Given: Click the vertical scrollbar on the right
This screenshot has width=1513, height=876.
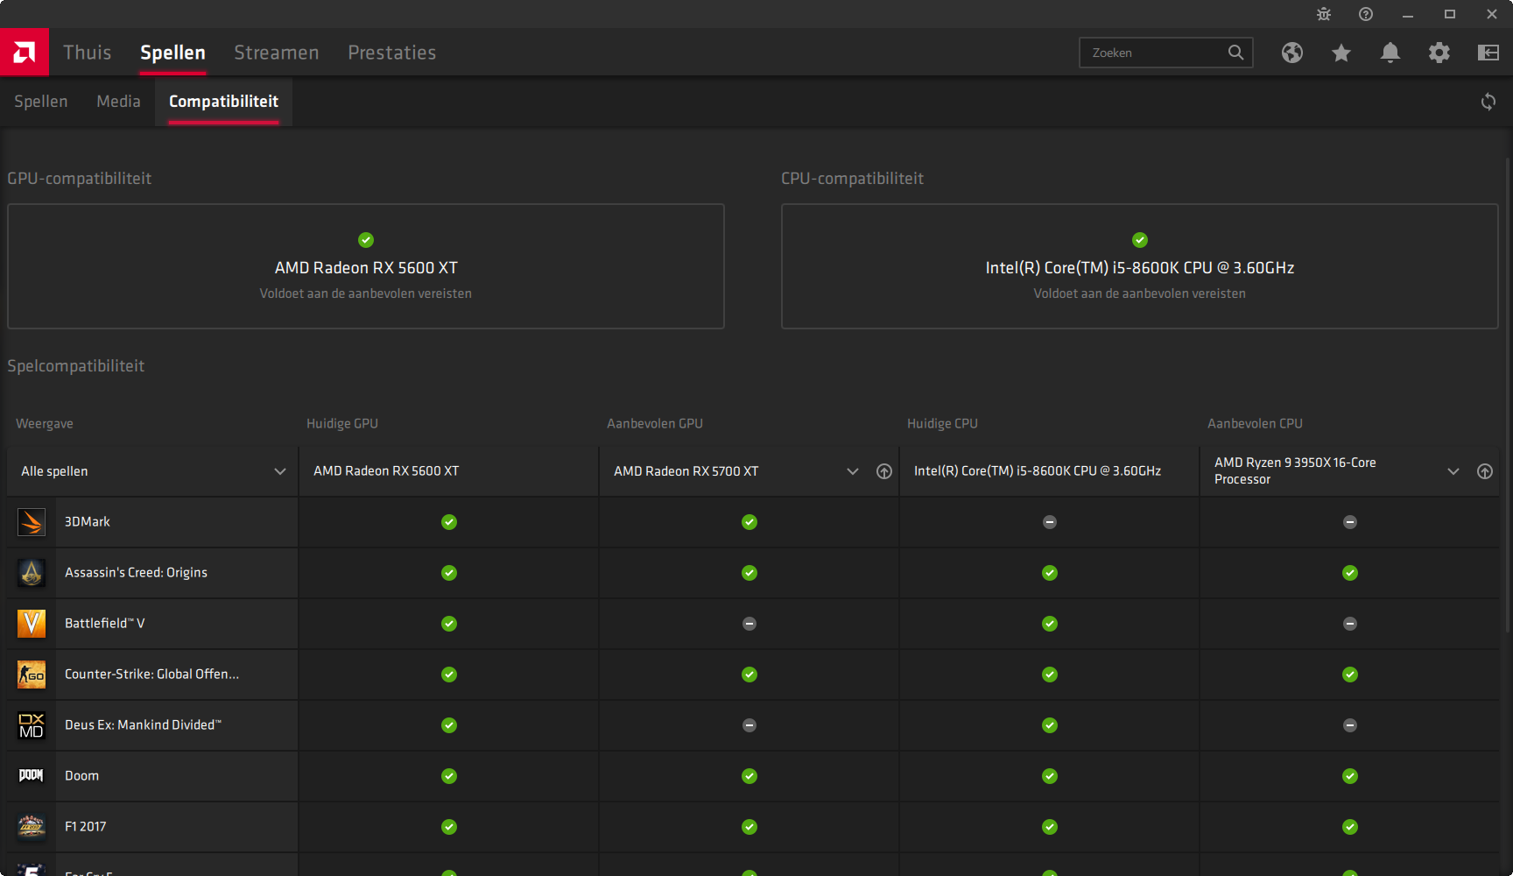Looking at the screenshot, I should coord(1508,394).
